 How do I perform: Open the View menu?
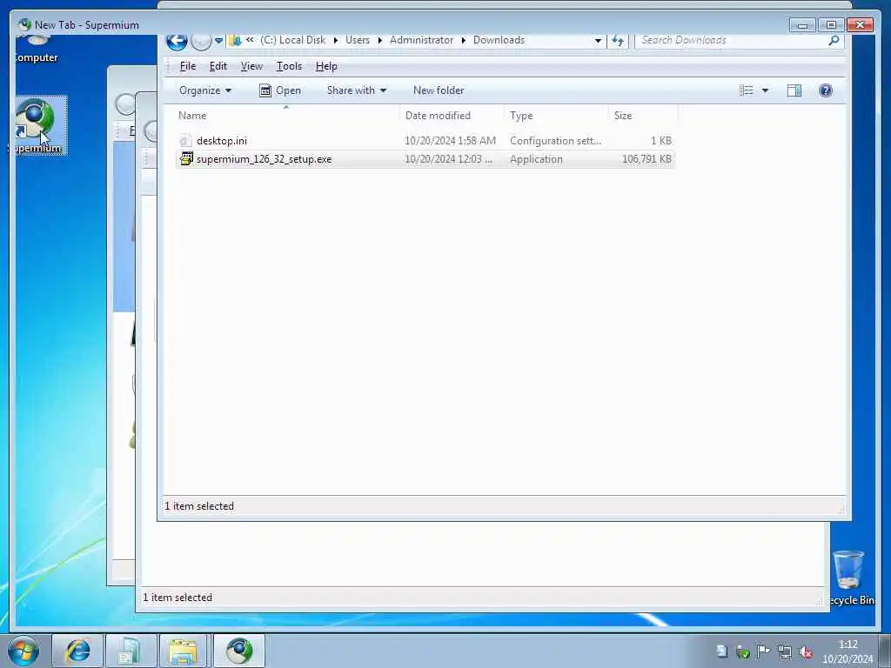(251, 66)
